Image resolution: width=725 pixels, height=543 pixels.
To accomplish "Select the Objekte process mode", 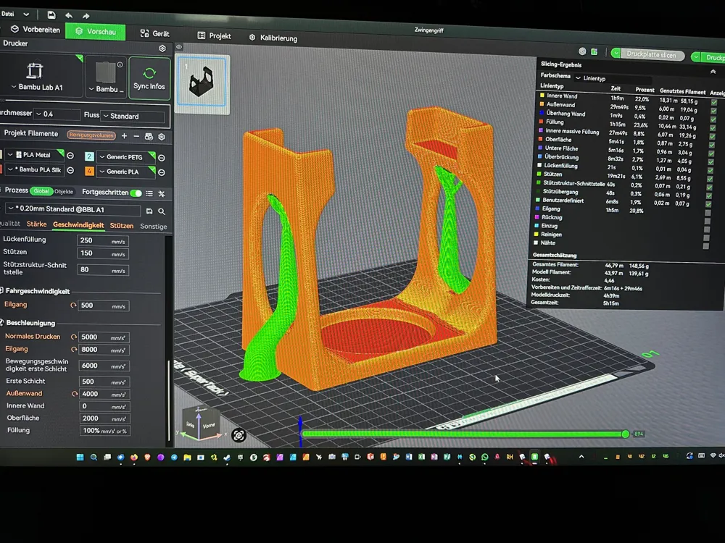I will pyautogui.click(x=63, y=191).
